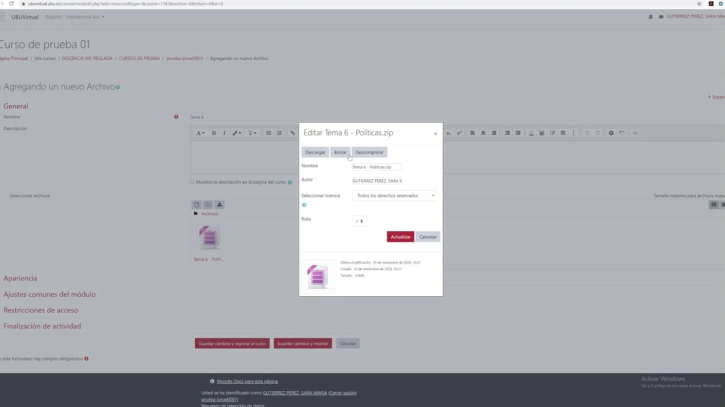Click the add file icon in file picker
725x407 pixels.
pos(197,205)
